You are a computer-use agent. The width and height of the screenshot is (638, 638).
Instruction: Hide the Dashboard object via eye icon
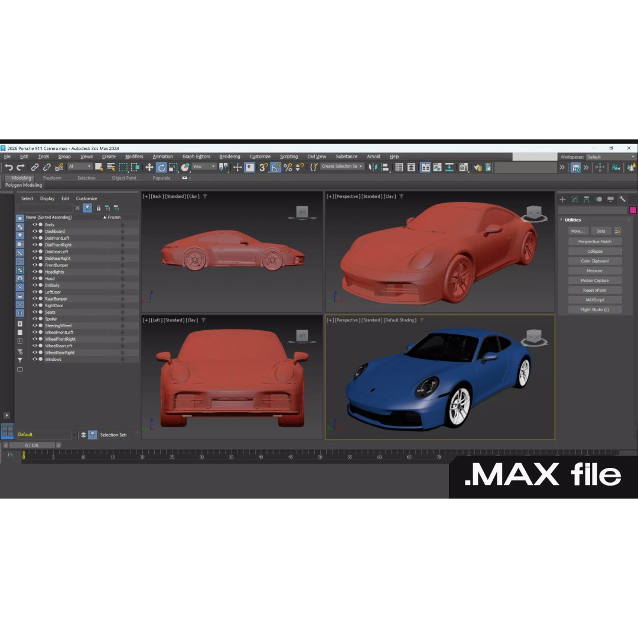(x=35, y=231)
